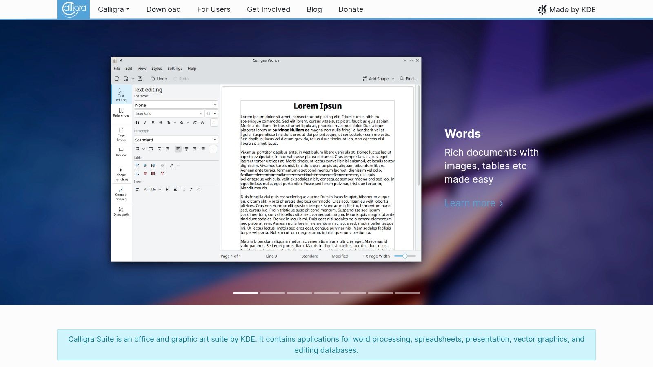653x367 pixels.
Task: Open the File menu in Calligra Words
Action: (x=117, y=69)
